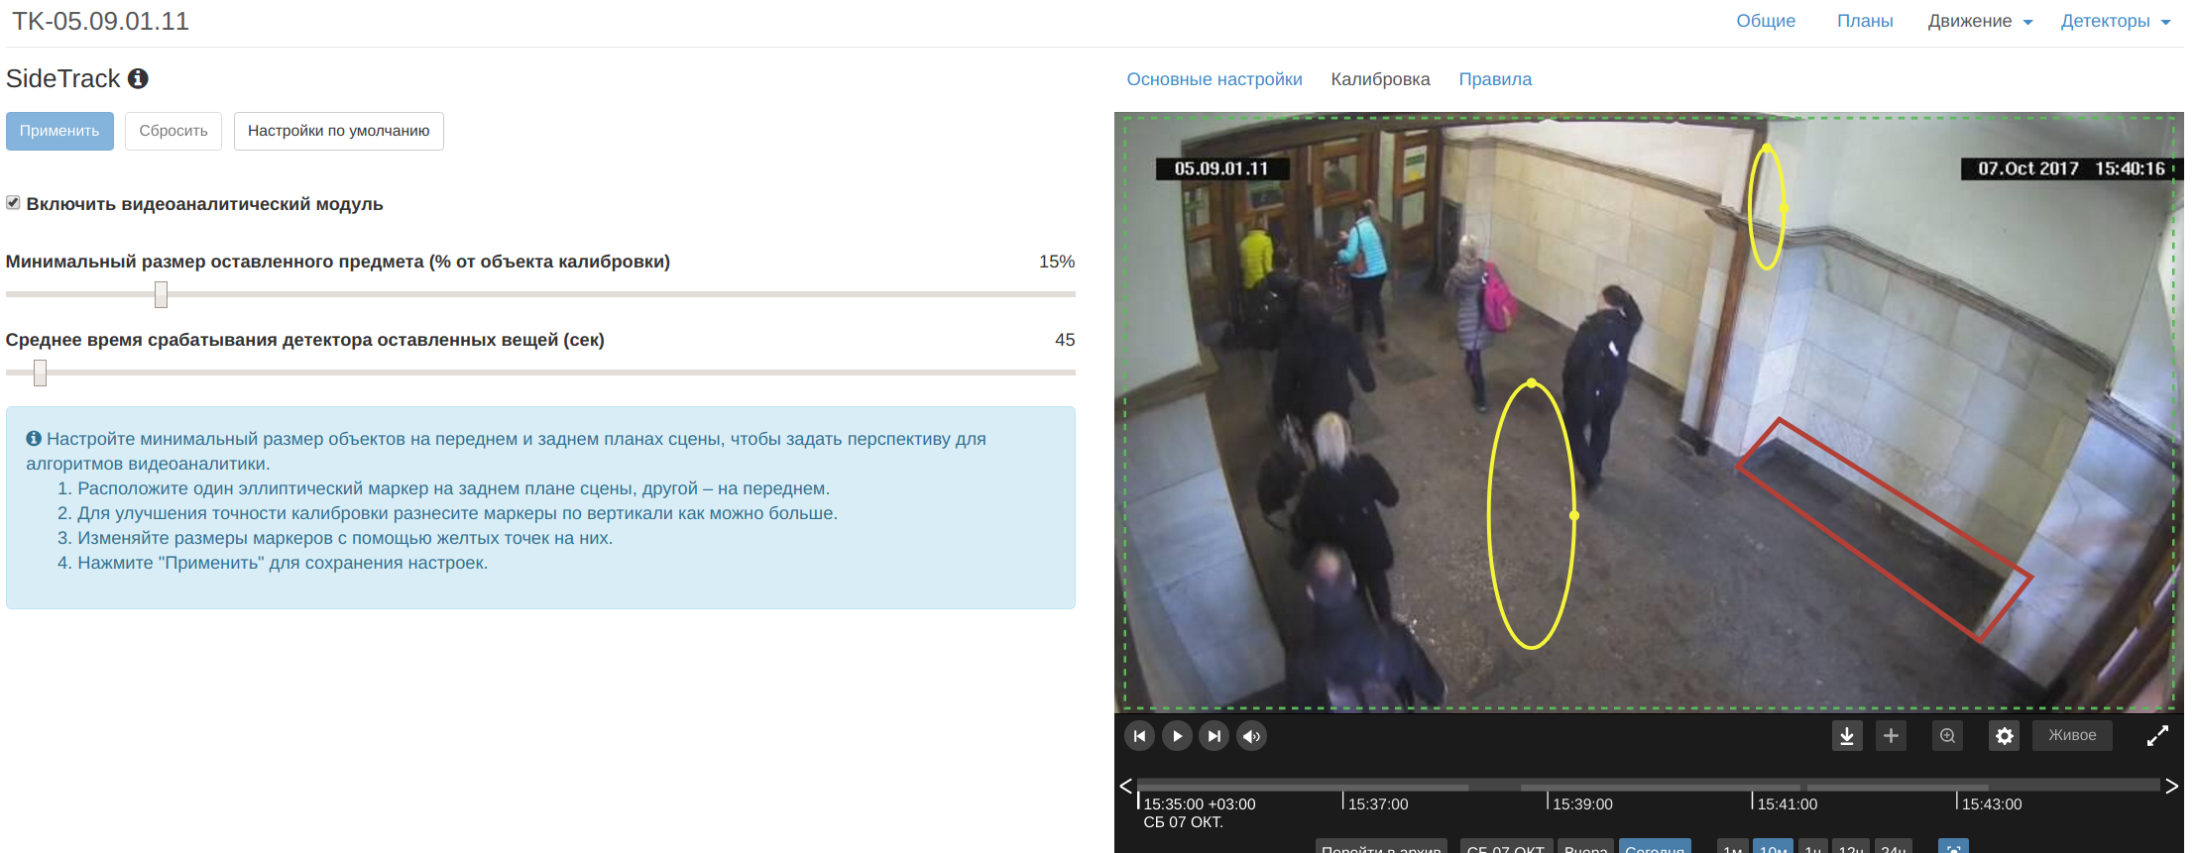Click the 15:37:00 timeline mark
The width and height of the screenshot is (2196, 853).
1377,804
